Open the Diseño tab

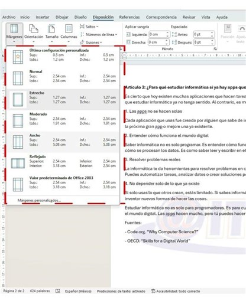tap(80, 17)
